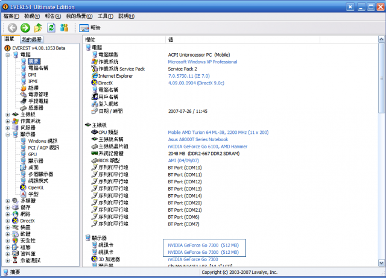
Task: Select DMI in the tree
Action: pos(32,75)
